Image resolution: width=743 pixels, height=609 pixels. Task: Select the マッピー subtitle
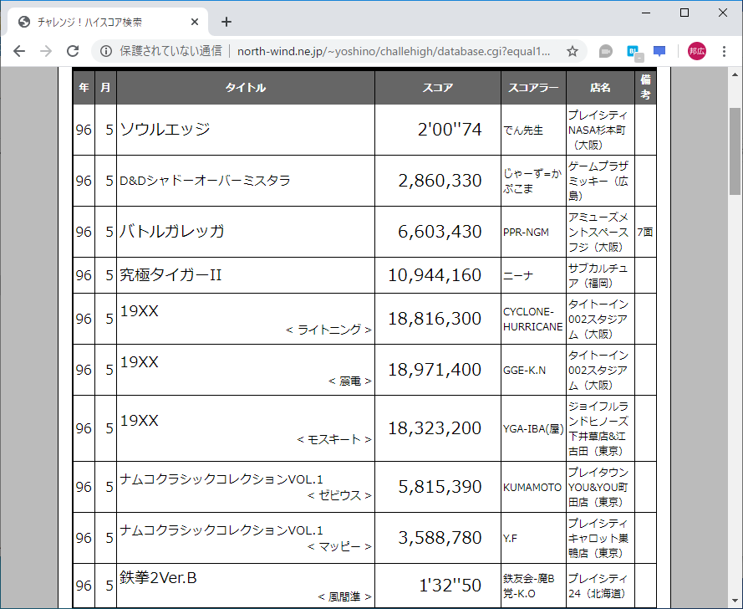[x=339, y=546]
